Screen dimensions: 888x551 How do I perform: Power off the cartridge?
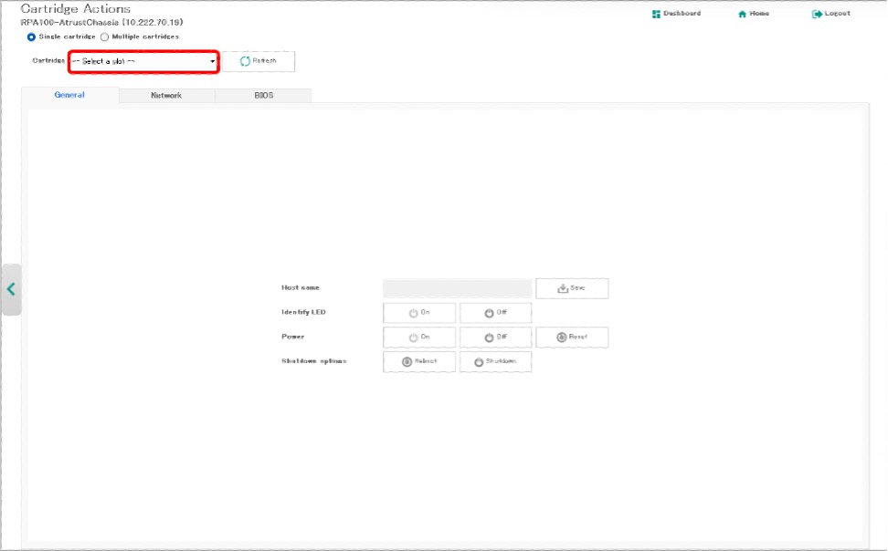(495, 338)
